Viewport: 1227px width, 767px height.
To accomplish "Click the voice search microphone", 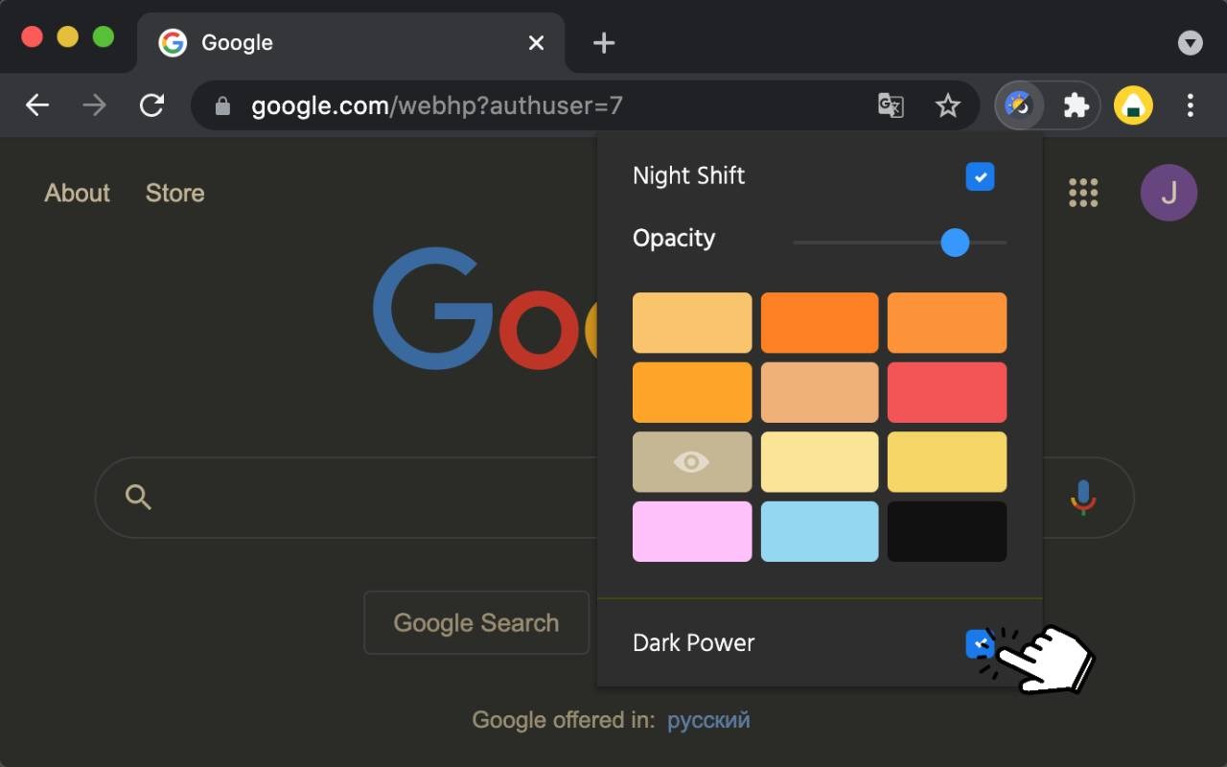I will (x=1082, y=498).
